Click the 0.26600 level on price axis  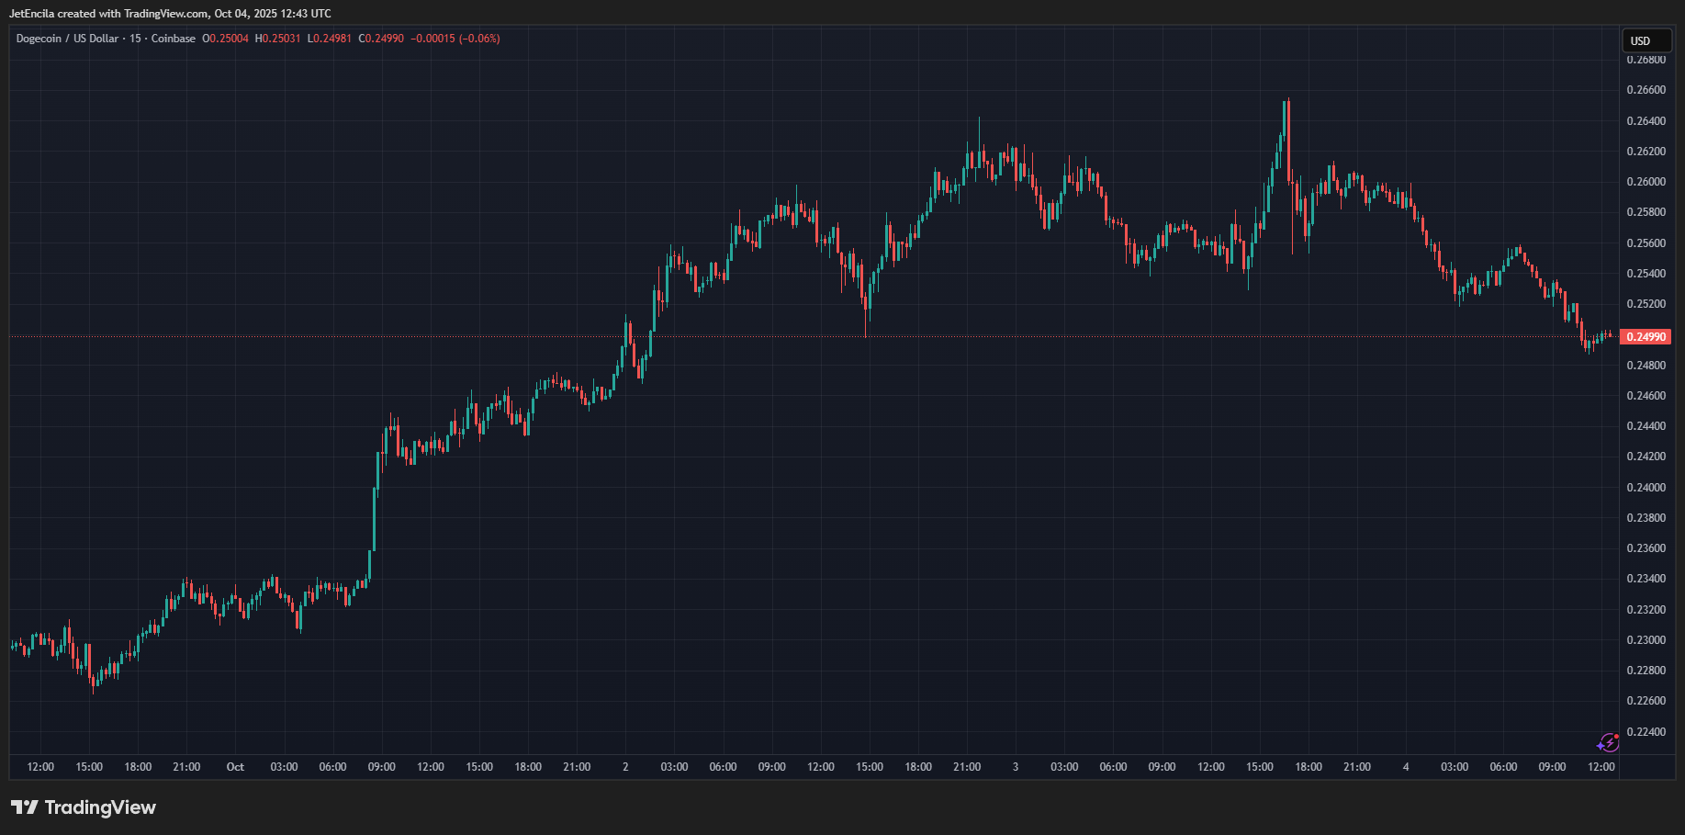tap(1646, 90)
